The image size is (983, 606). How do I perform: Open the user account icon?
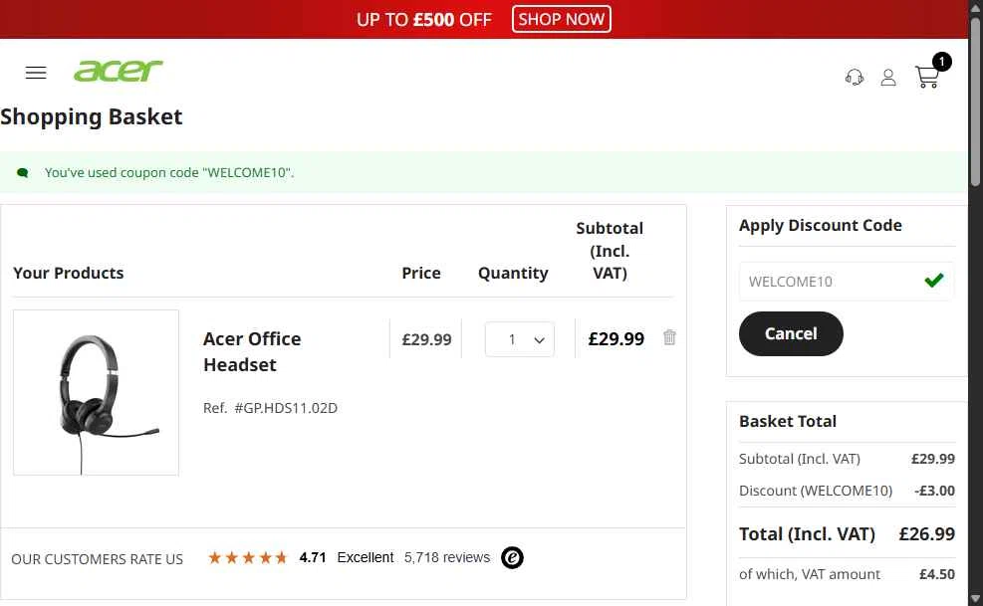887,77
